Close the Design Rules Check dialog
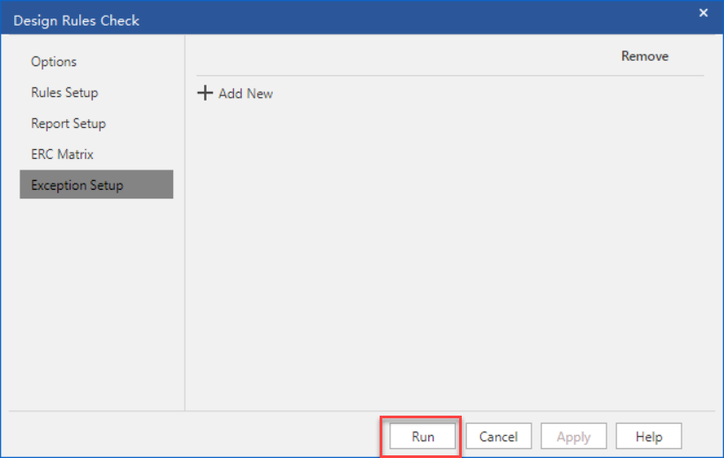 coord(704,12)
